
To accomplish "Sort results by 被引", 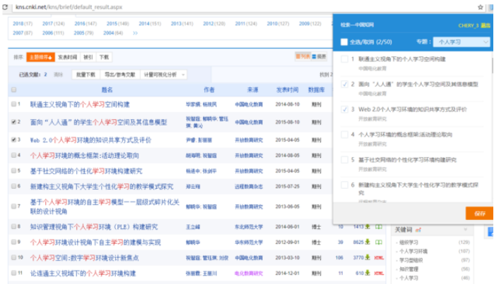I will click(x=88, y=57).
